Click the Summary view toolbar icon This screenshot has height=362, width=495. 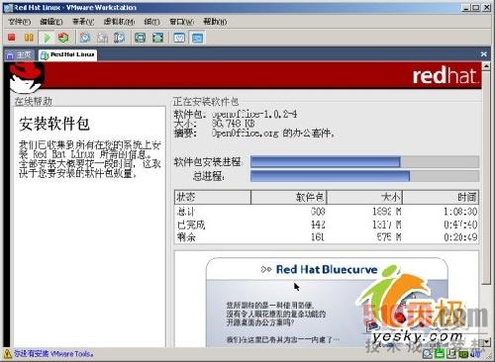(179, 38)
